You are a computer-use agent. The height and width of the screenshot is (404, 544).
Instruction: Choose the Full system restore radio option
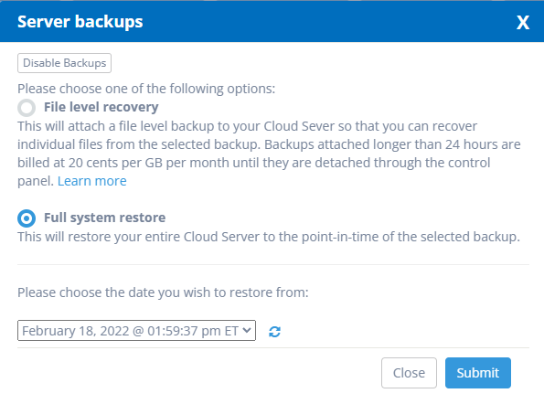click(27, 218)
